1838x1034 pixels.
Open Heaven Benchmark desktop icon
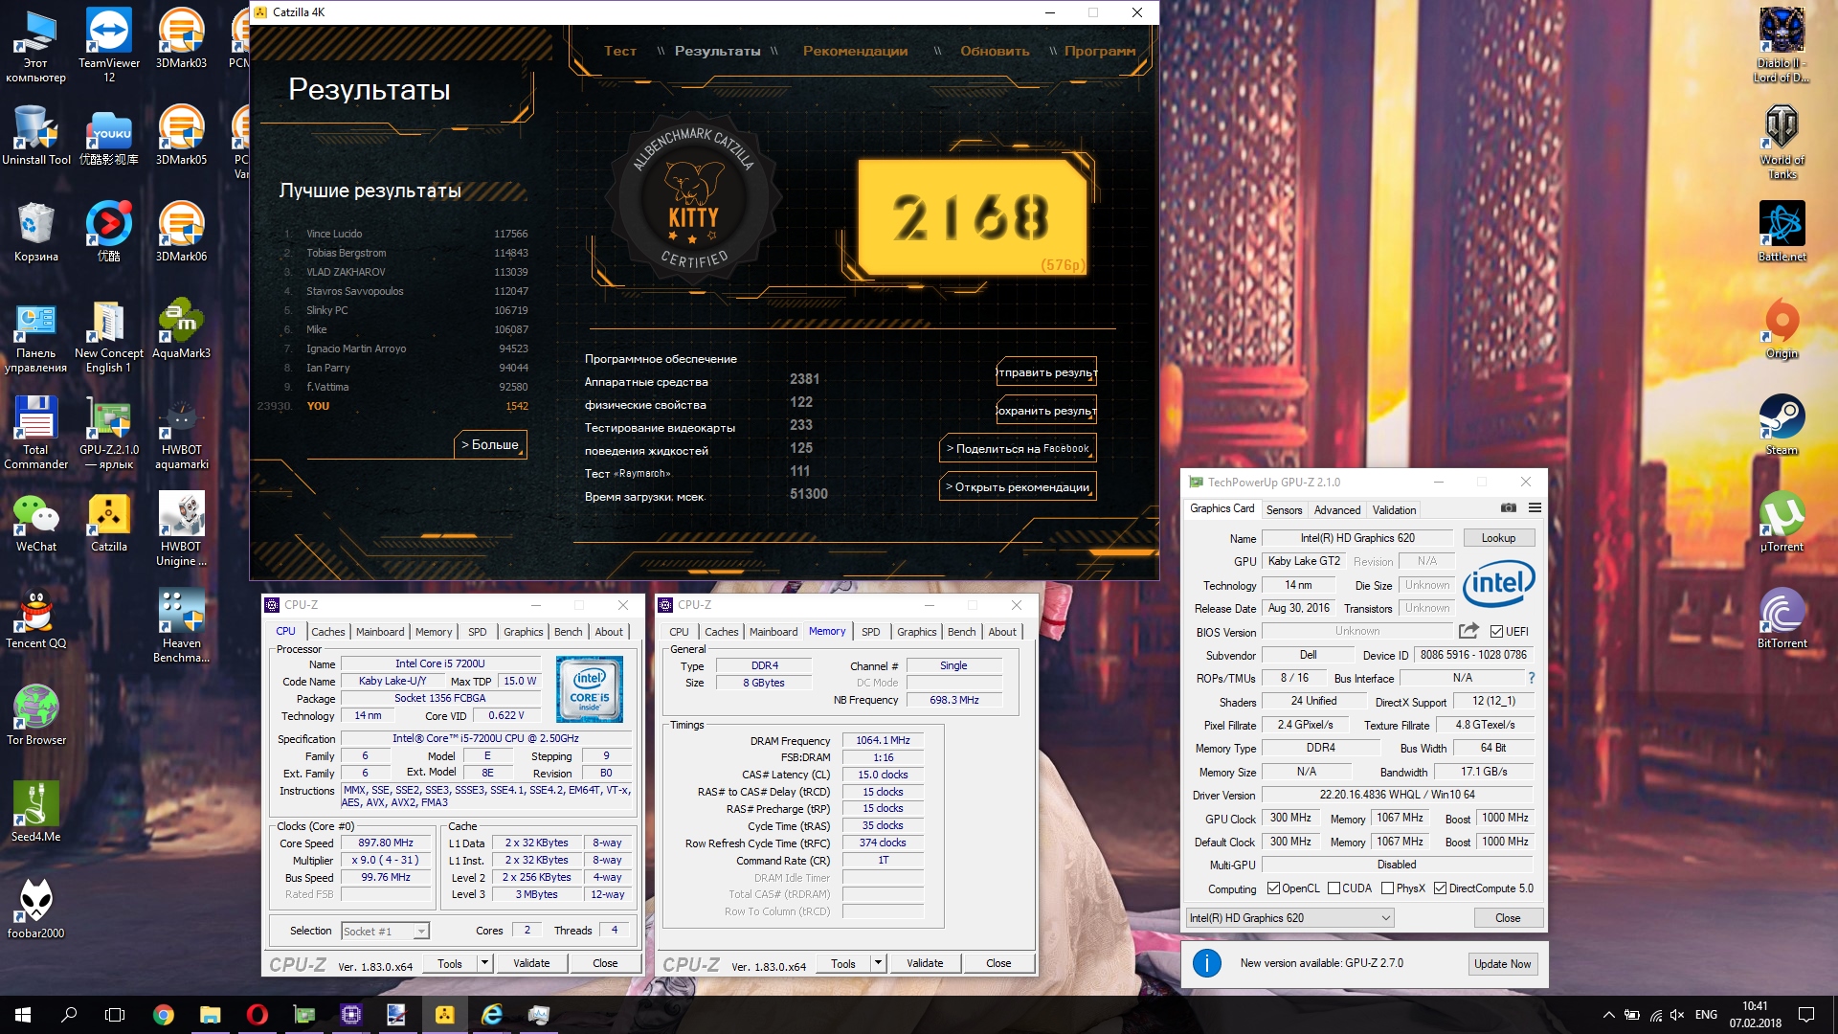181,625
